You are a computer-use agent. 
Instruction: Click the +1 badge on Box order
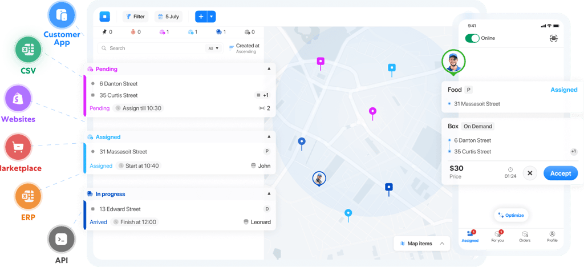click(x=574, y=152)
